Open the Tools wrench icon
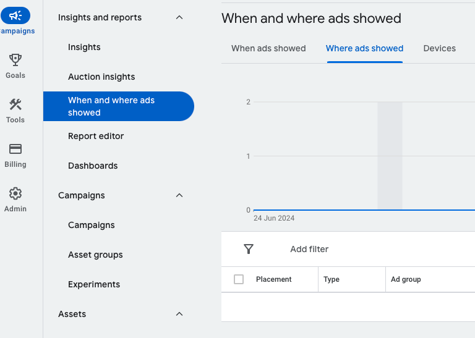This screenshot has width=475, height=338. tap(15, 104)
